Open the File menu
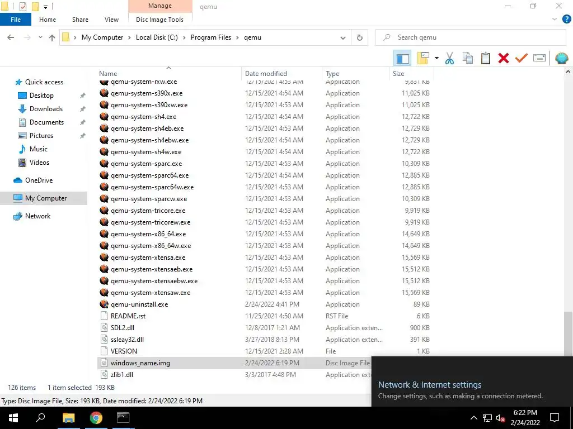The height and width of the screenshot is (429, 573). tap(16, 20)
